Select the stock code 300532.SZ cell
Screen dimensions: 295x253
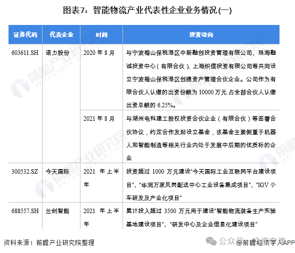click(24, 172)
